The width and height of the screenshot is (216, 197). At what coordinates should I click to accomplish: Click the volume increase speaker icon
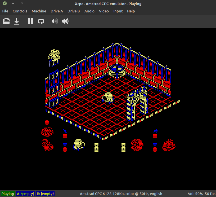tap(65, 21)
